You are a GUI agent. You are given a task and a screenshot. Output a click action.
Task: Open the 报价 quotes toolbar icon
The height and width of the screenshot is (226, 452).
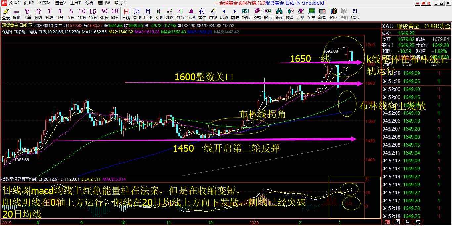click(17, 14)
